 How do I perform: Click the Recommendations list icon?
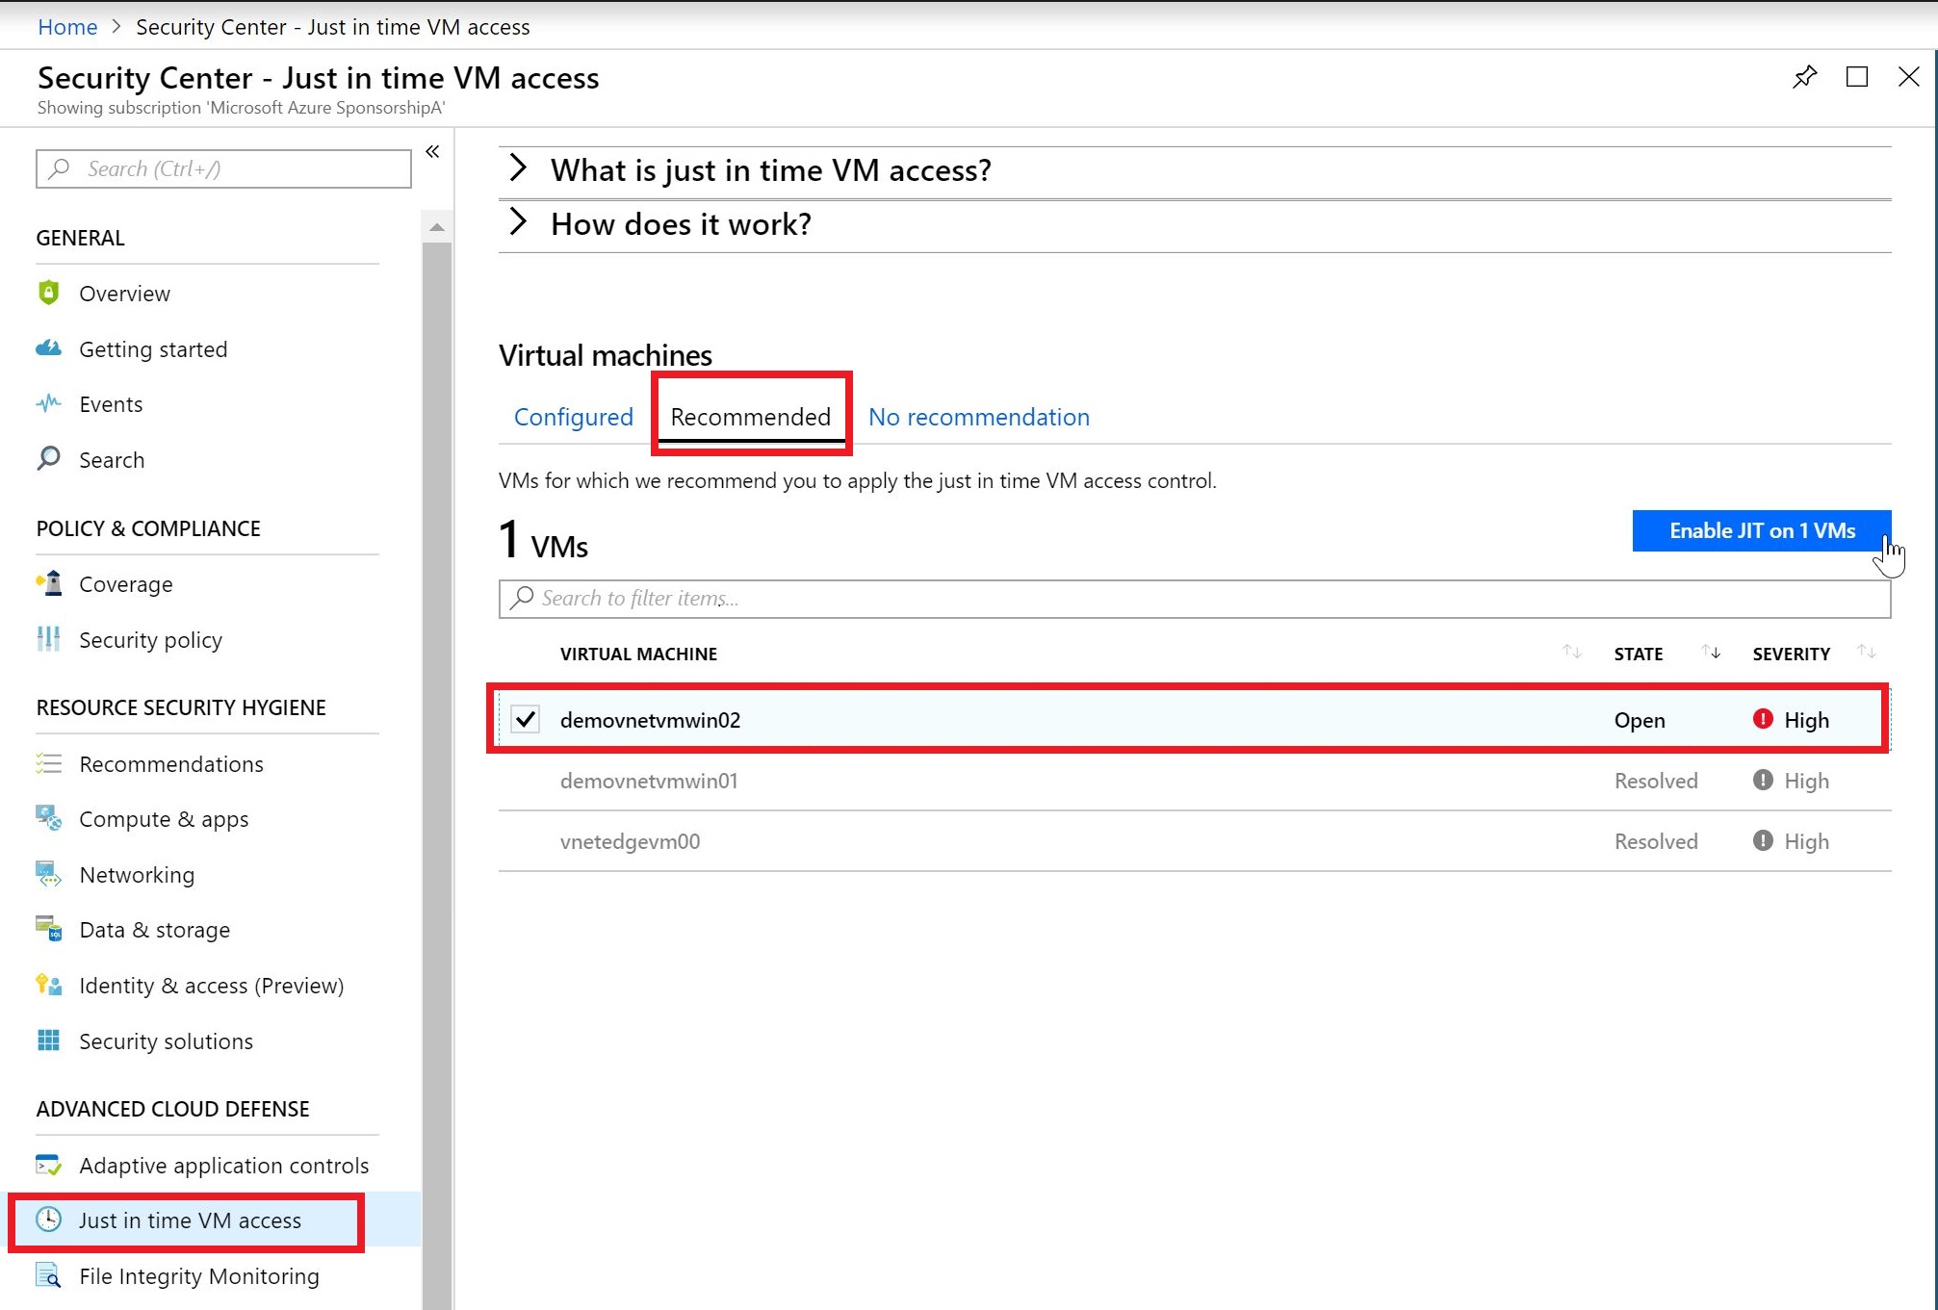(x=48, y=763)
